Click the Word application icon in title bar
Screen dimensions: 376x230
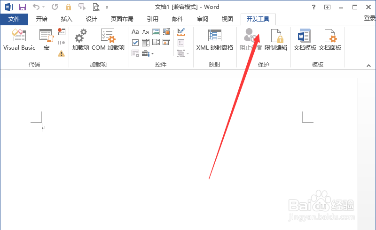tap(9, 7)
